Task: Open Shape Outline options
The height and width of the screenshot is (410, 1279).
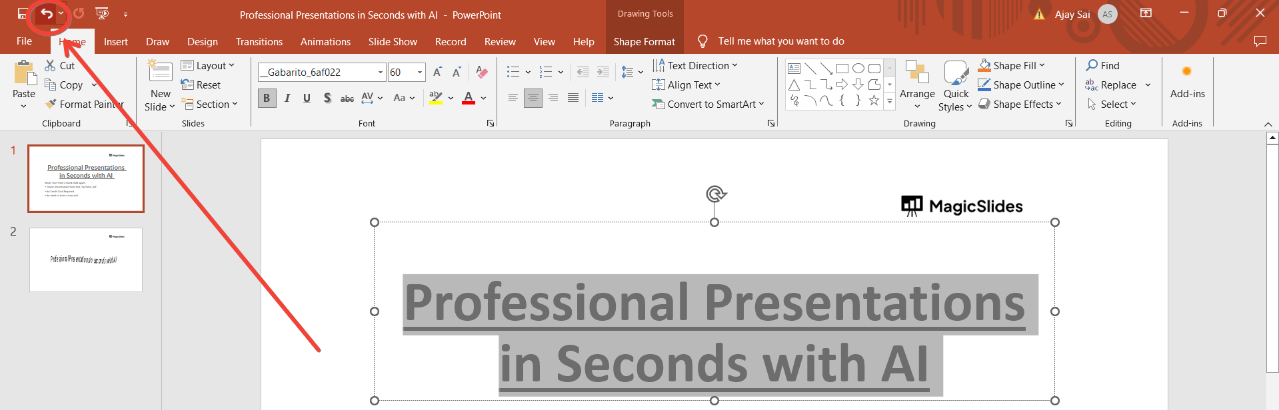Action: pos(1021,85)
